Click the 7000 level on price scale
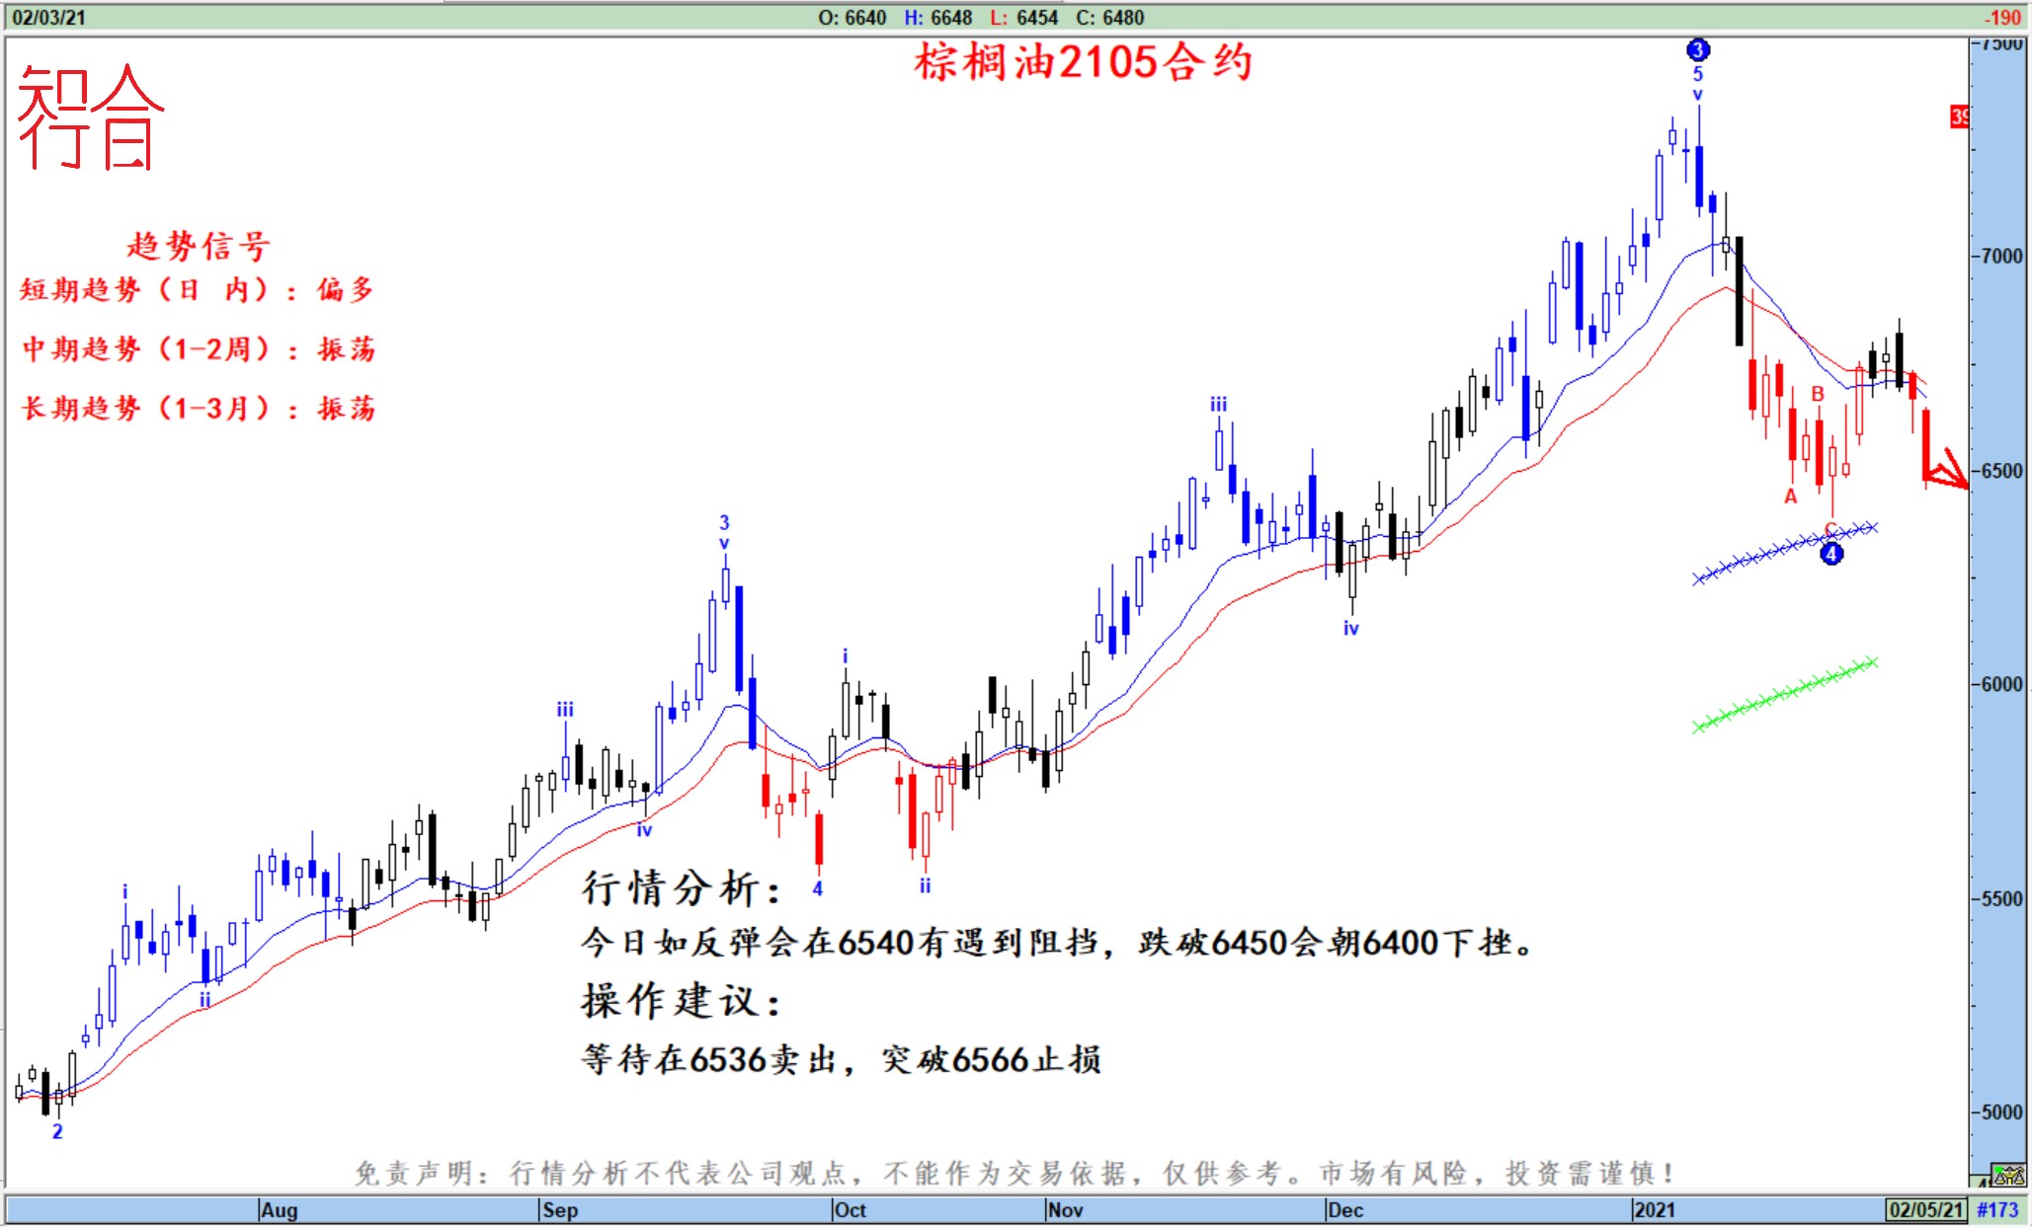Image resolution: width=2032 pixels, height=1228 pixels. click(2000, 256)
